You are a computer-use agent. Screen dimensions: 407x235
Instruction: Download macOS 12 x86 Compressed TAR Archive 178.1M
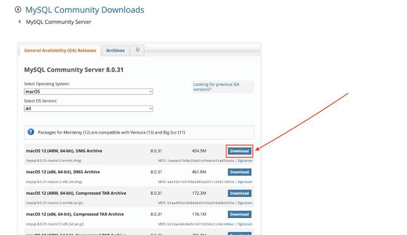240,214
